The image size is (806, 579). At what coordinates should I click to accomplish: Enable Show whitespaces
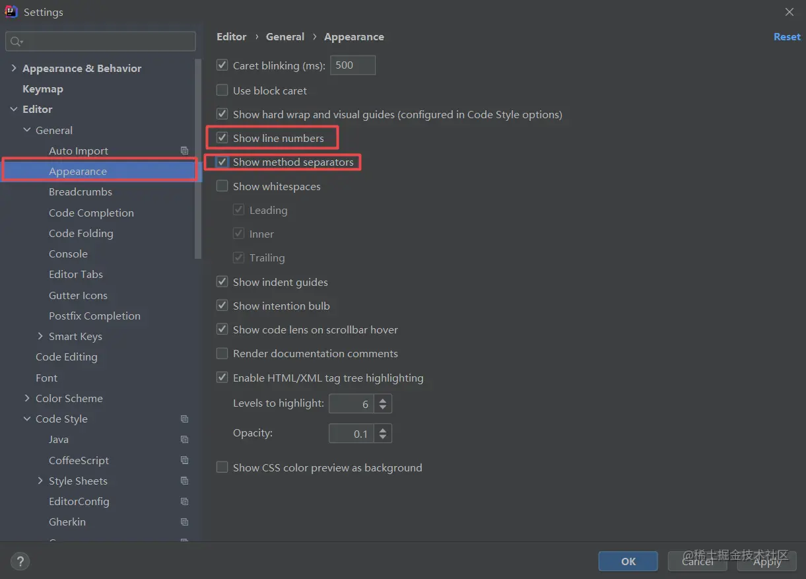pyautogui.click(x=222, y=186)
